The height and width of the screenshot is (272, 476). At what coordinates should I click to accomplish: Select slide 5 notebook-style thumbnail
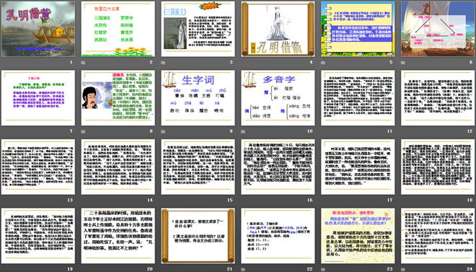358,29
